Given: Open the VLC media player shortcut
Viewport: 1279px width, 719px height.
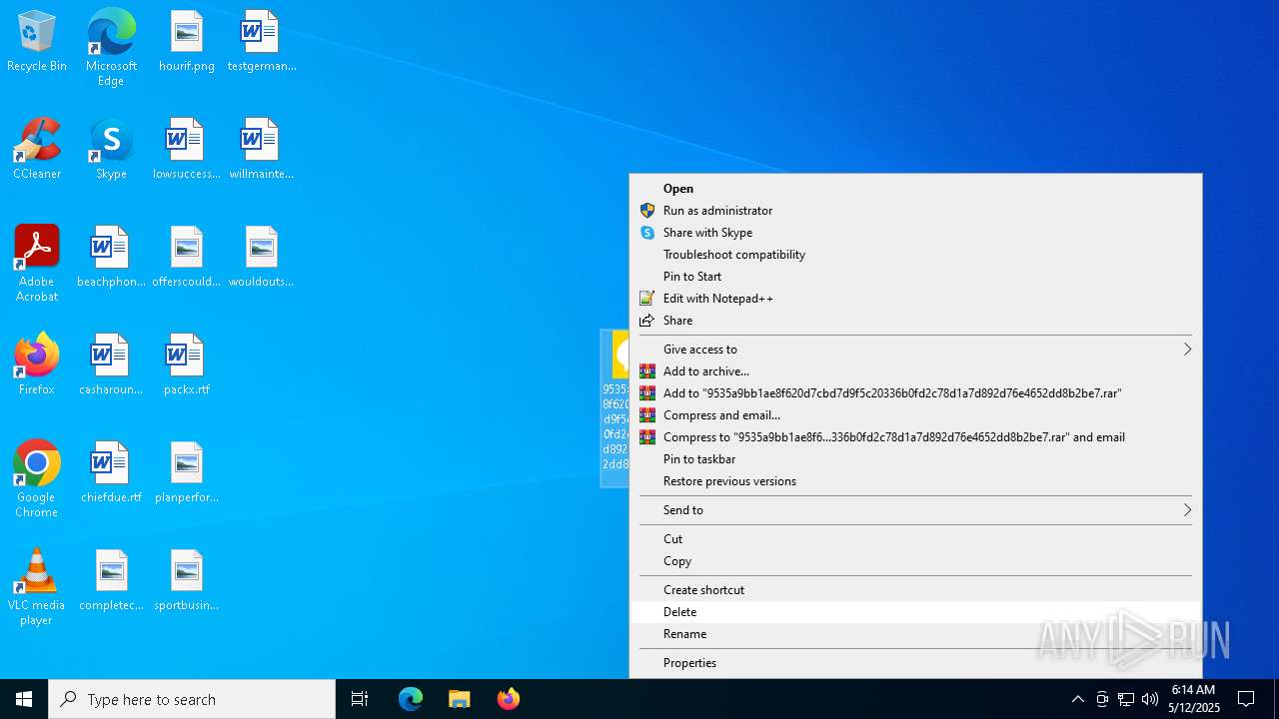Looking at the screenshot, I should [37, 587].
